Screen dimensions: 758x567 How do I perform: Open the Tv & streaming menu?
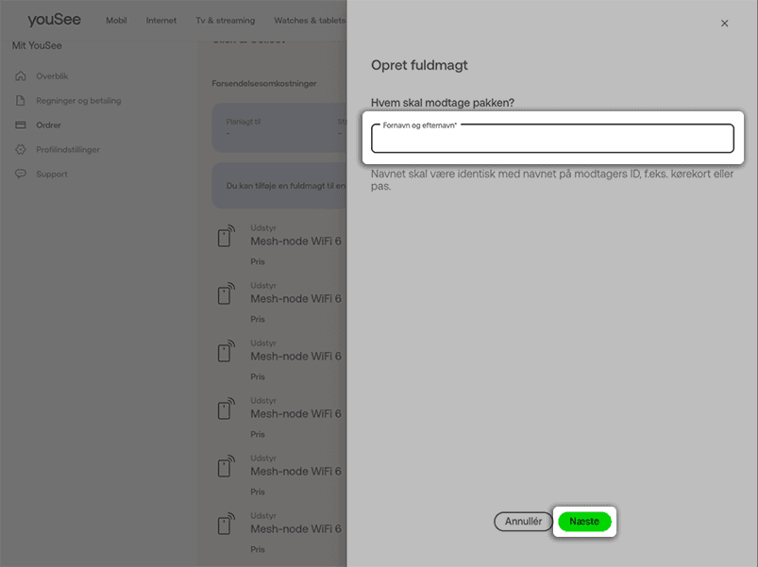tap(225, 21)
